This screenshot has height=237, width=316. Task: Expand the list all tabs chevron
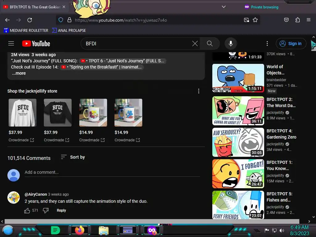tap(224, 7)
